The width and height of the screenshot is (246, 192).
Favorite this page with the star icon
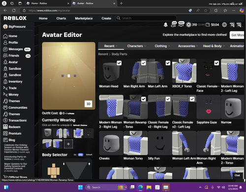[x=206, y=10]
